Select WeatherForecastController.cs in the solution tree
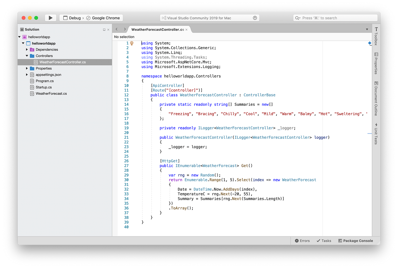398x268 pixels. (65, 62)
